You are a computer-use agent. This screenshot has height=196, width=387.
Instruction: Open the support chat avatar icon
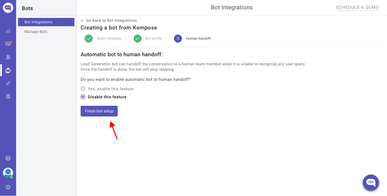(8, 173)
